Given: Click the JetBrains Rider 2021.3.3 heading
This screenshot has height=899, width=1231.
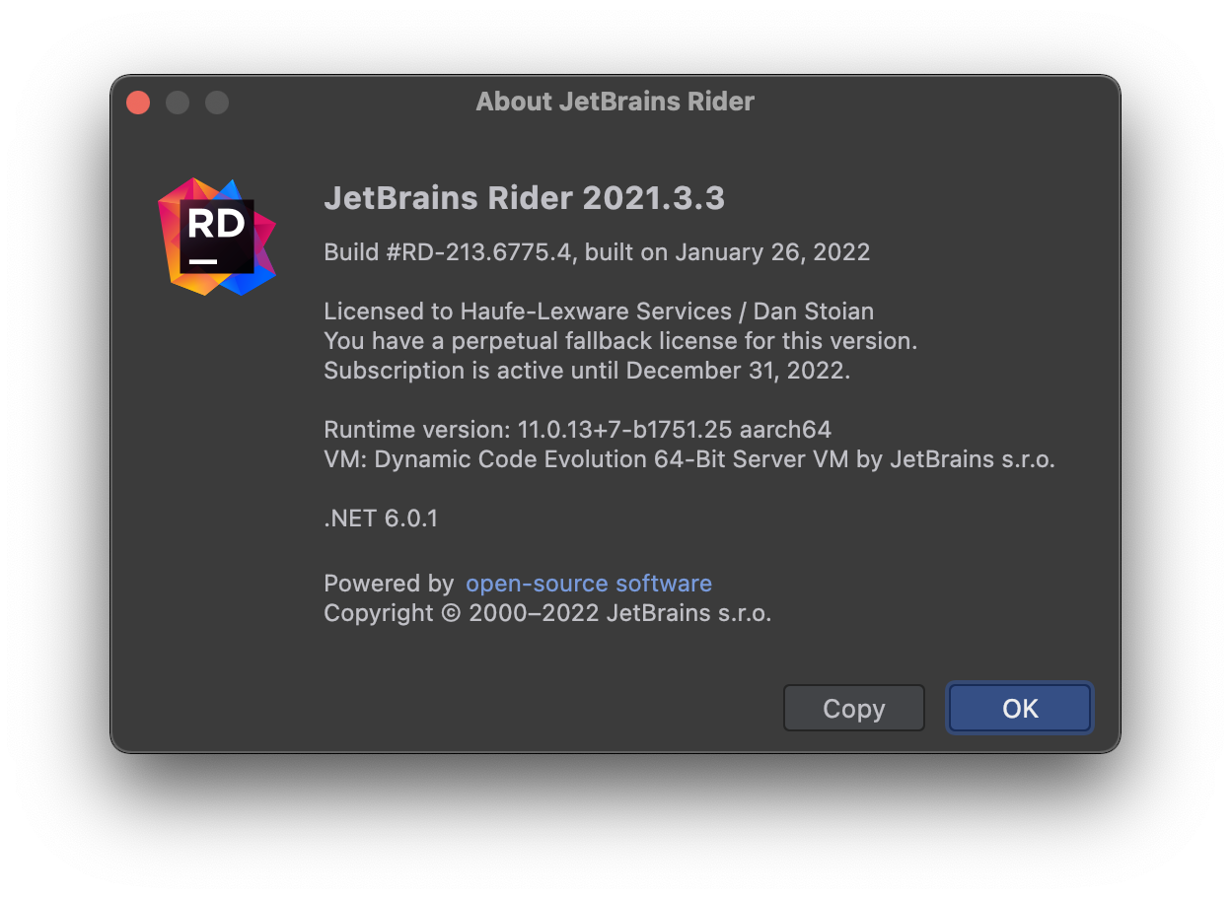Looking at the screenshot, I should pos(525,198).
